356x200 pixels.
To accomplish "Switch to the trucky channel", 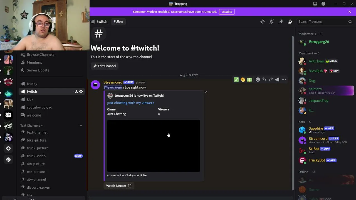I will (52, 84).
